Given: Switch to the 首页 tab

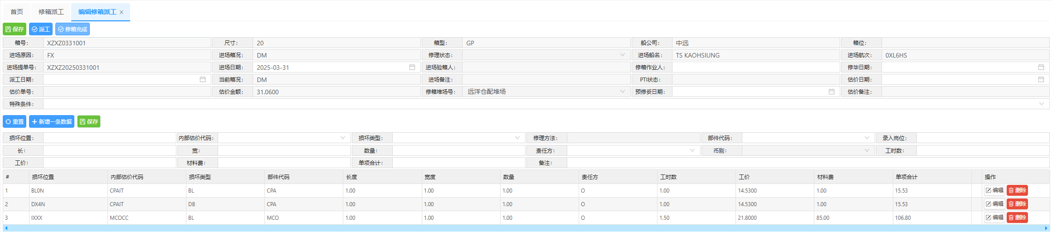Looking at the screenshot, I should click(x=17, y=12).
